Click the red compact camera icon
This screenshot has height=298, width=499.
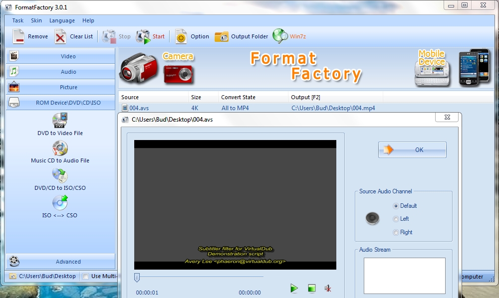coord(178,74)
